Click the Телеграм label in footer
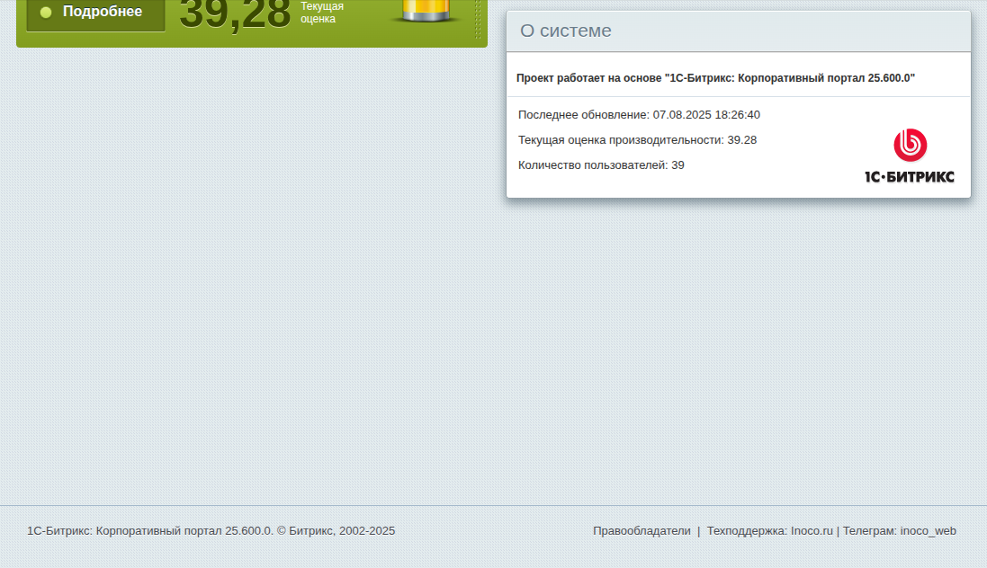The height and width of the screenshot is (568, 987). coord(869,531)
